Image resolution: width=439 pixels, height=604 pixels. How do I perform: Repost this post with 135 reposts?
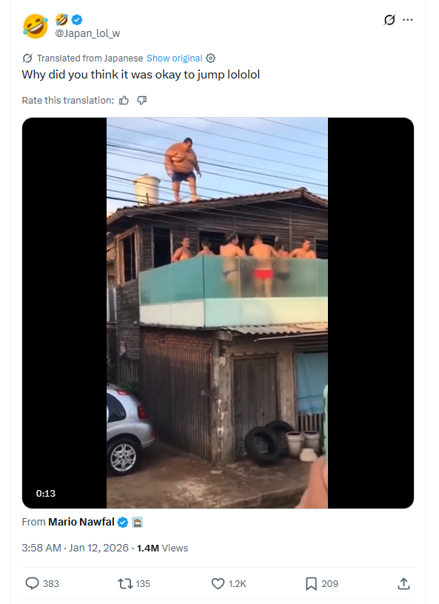[125, 583]
